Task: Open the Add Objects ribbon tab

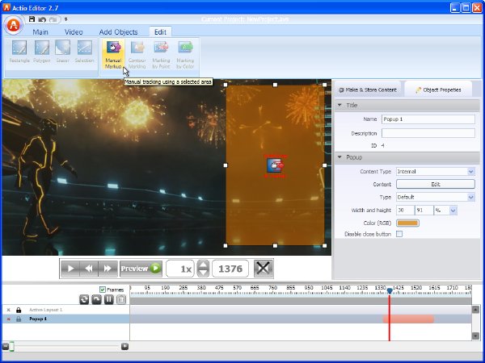Action: [118, 32]
